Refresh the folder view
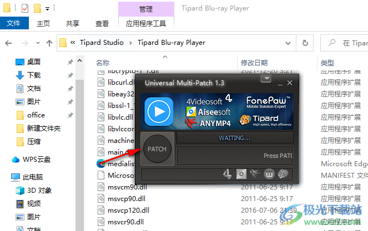 pos(305,43)
